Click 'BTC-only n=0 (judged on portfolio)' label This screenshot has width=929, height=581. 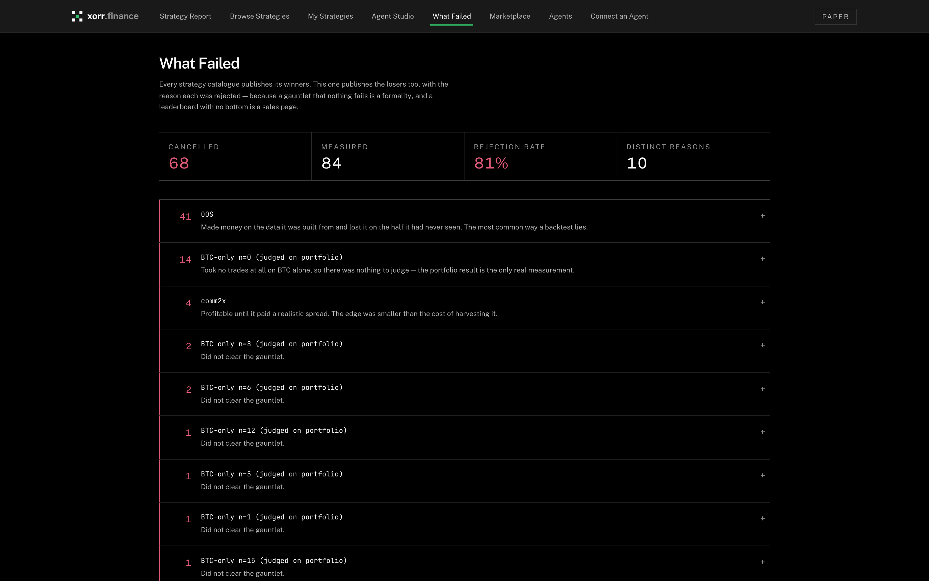tap(272, 257)
